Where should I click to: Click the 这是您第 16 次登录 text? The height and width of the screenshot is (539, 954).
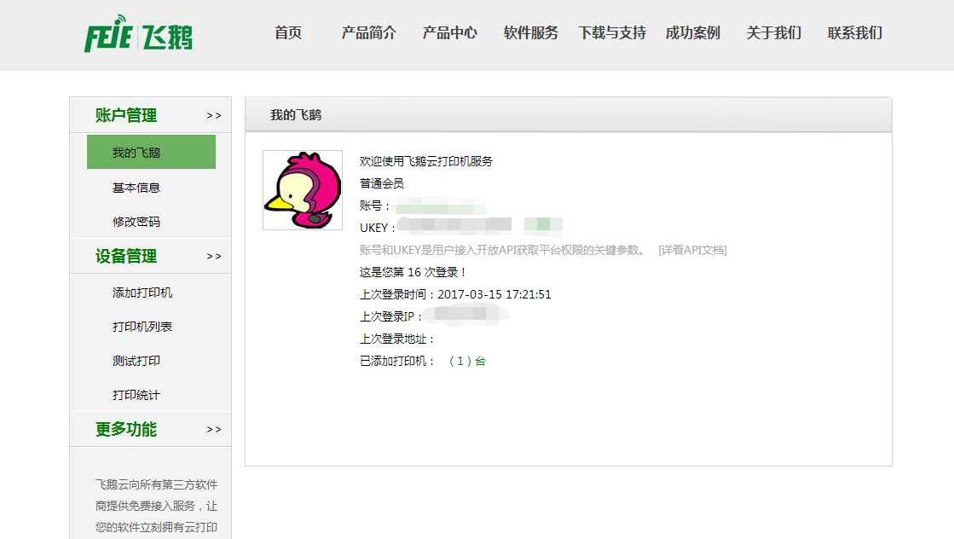tap(413, 273)
